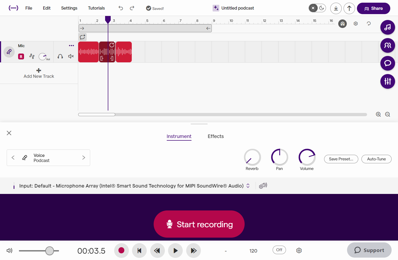
Task: Click the download icon in top bar
Action: 336,8
